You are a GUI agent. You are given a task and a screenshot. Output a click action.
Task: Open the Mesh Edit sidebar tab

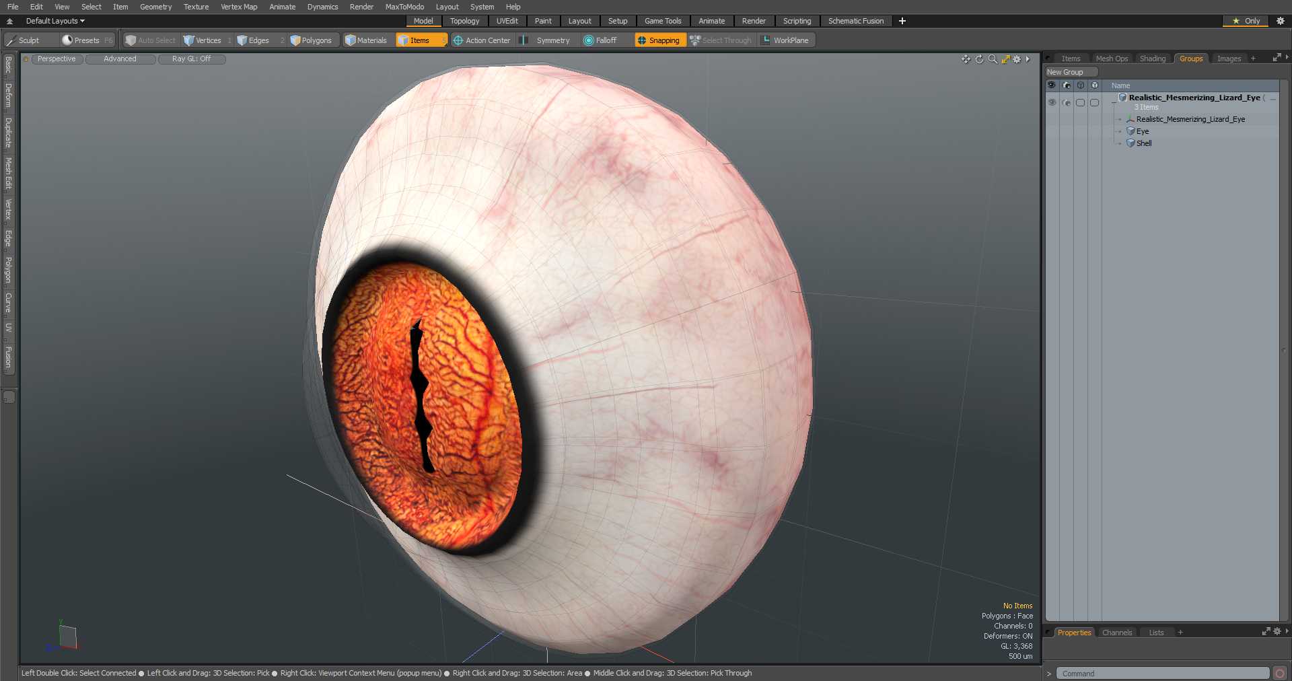coord(8,174)
